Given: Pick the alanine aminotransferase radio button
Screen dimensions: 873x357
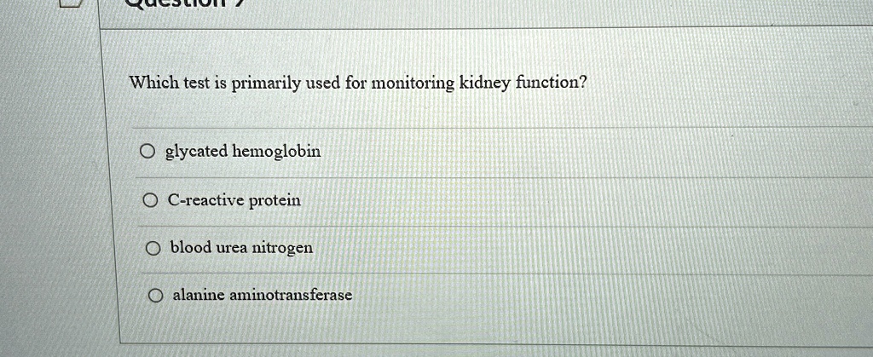Looking at the screenshot, I should point(156,296).
